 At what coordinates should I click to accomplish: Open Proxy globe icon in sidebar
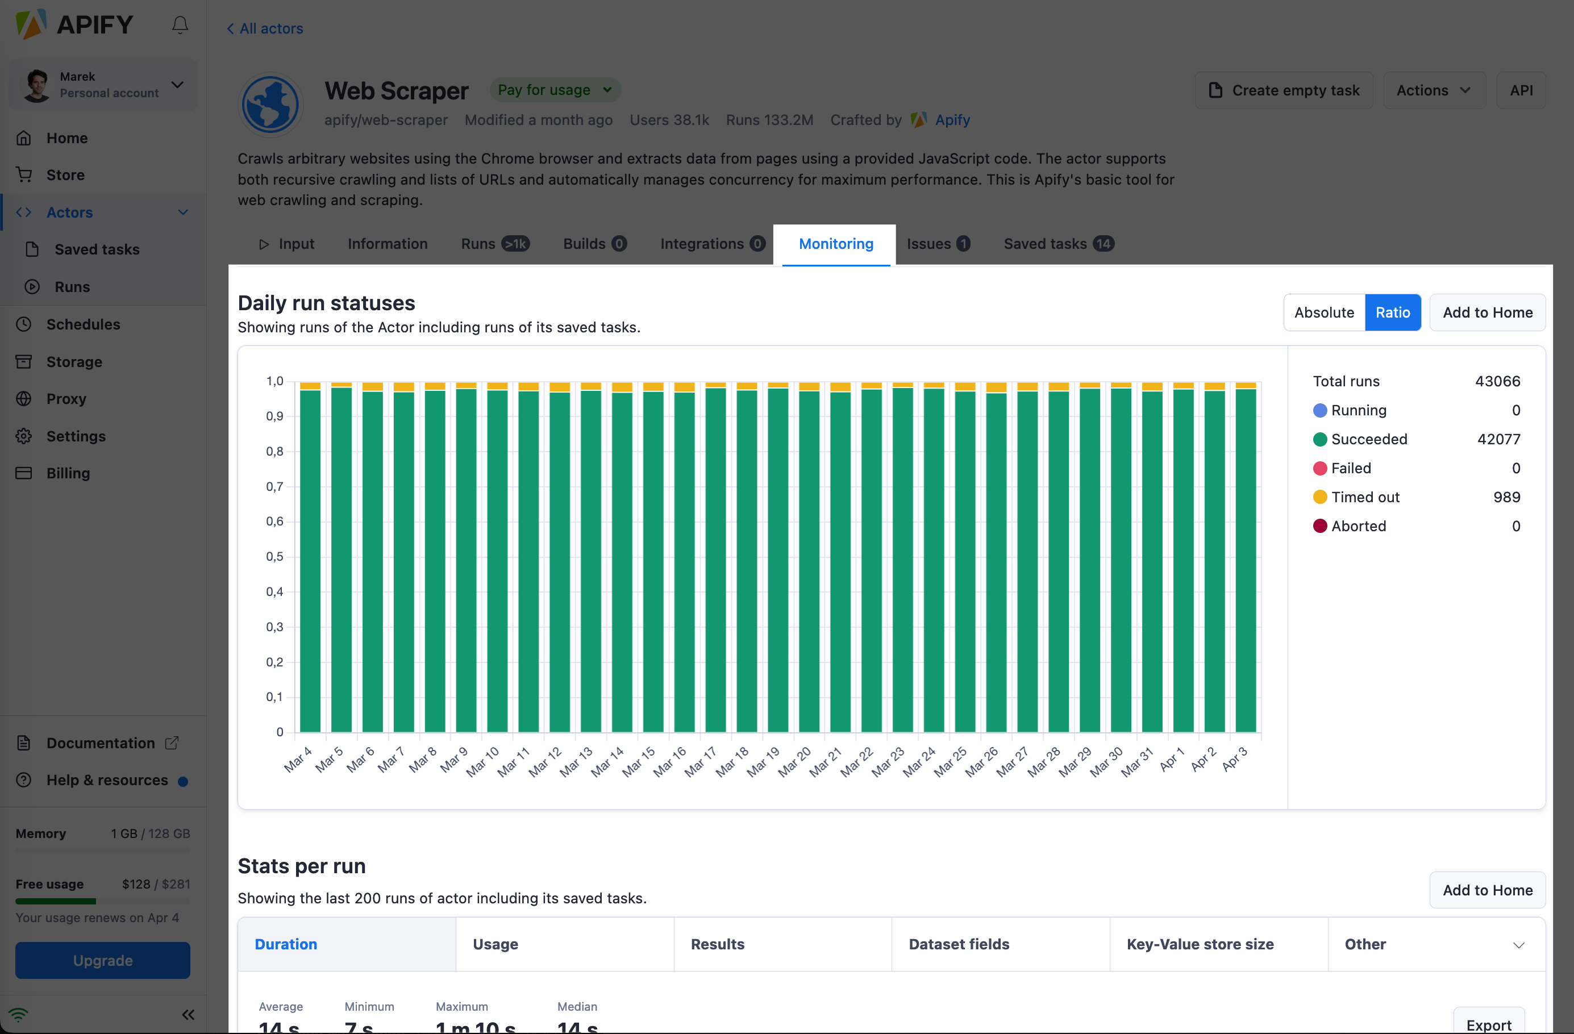pyautogui.click(x=24, y=399)
